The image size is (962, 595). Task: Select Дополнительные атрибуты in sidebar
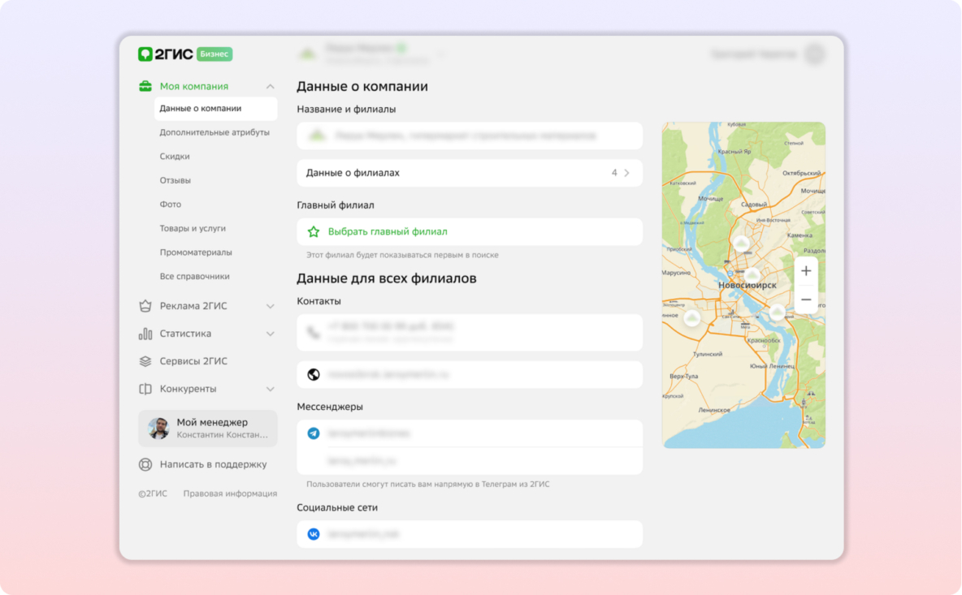pyautogui.click(x=214, y=132)
